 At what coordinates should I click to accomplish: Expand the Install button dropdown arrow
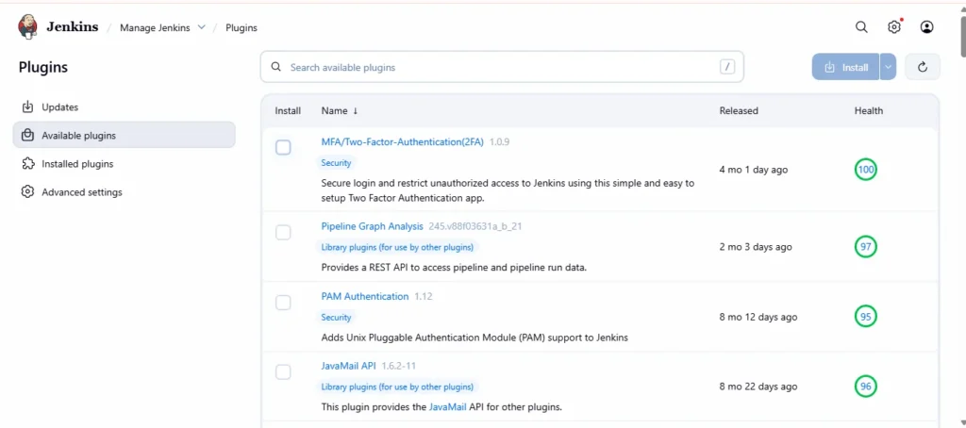[x=888, y=67]
